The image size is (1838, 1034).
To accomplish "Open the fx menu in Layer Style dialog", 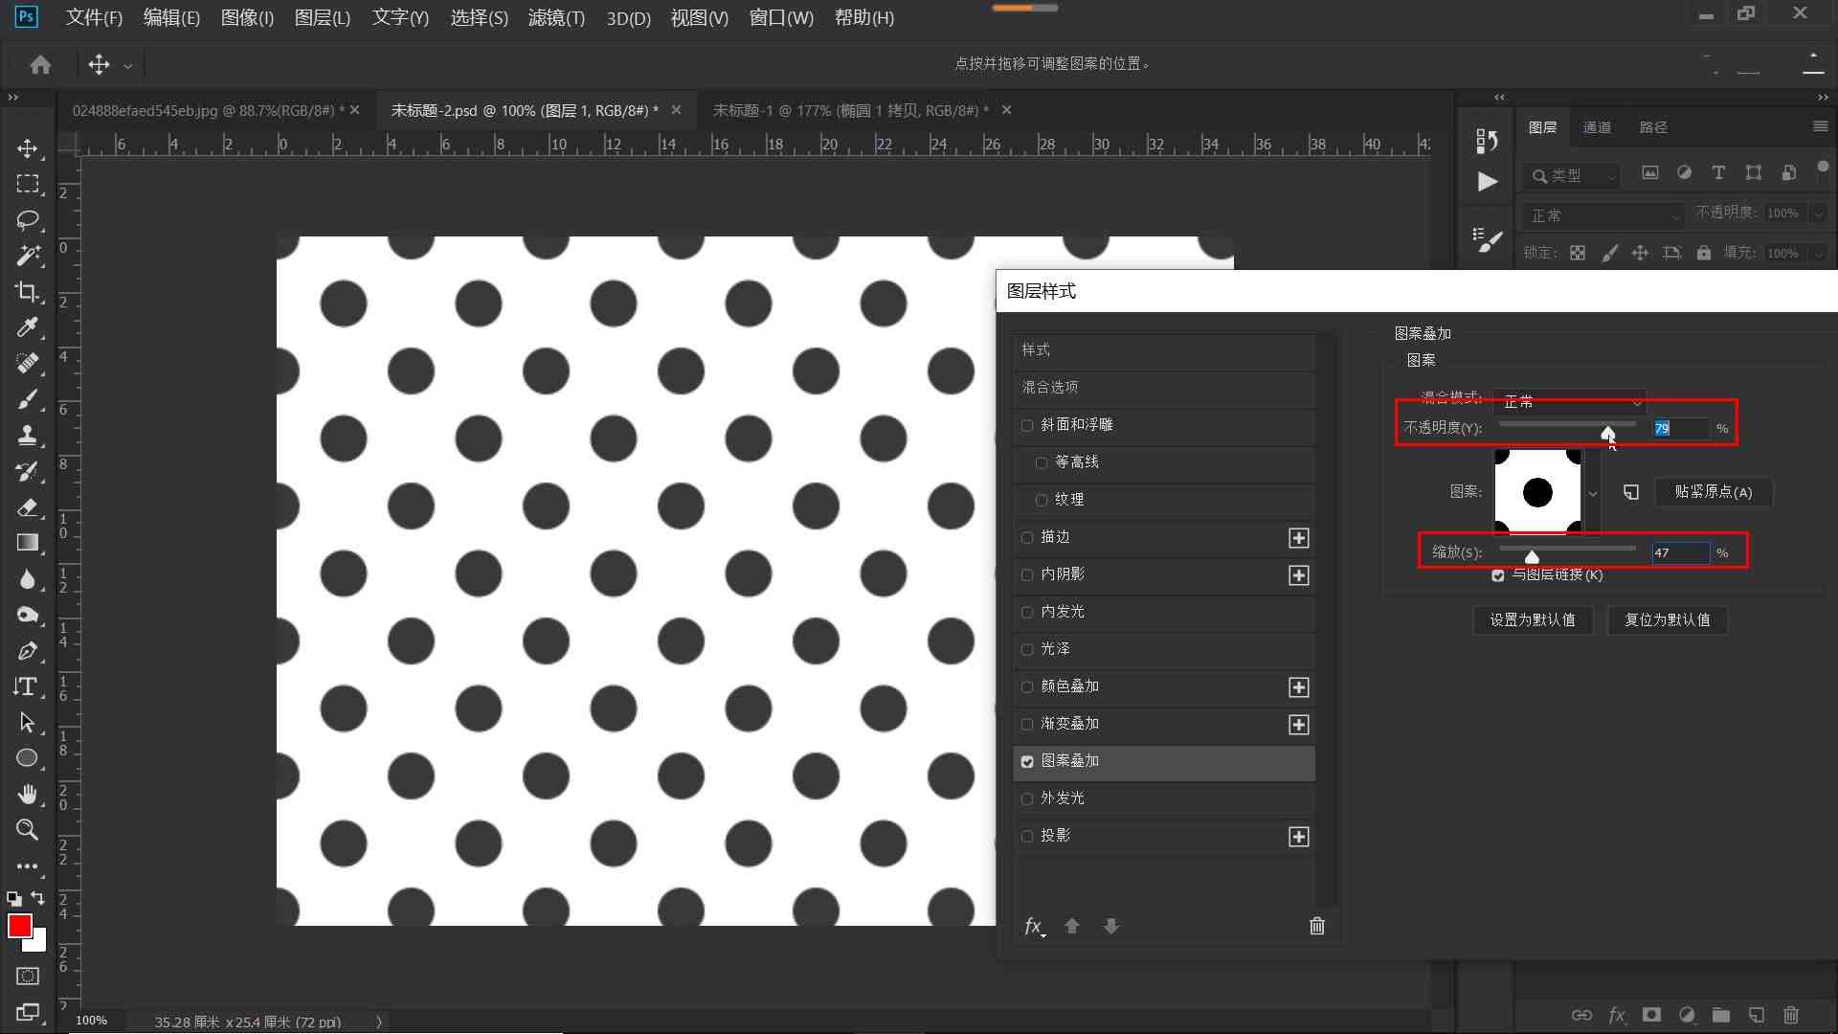I will click(x=1034, y=926).
